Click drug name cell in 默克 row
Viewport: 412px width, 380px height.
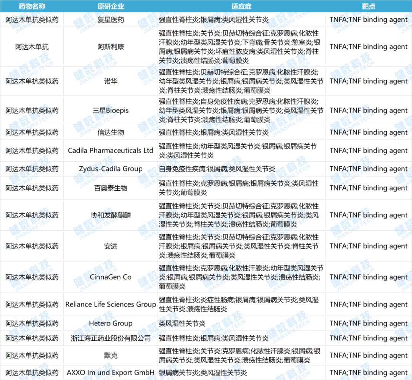[x=32, y=356]
